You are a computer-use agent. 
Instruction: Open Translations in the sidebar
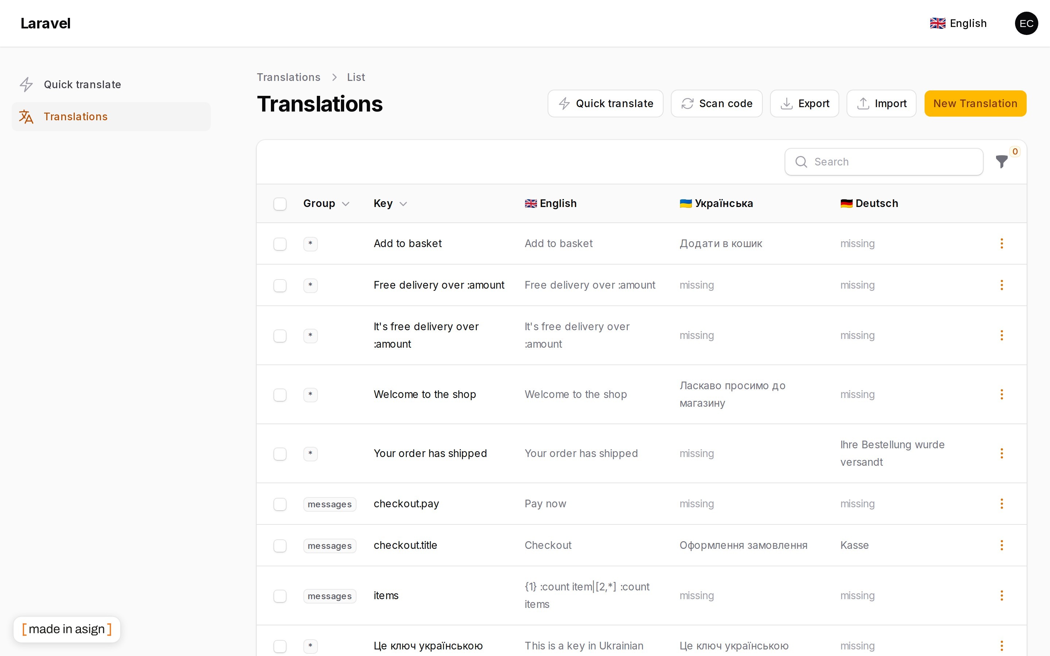click(111, 117)
